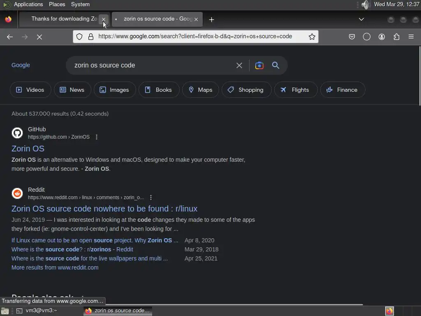Close the zorin os source code tab
The image size is (421, 316).
[196, 19]
